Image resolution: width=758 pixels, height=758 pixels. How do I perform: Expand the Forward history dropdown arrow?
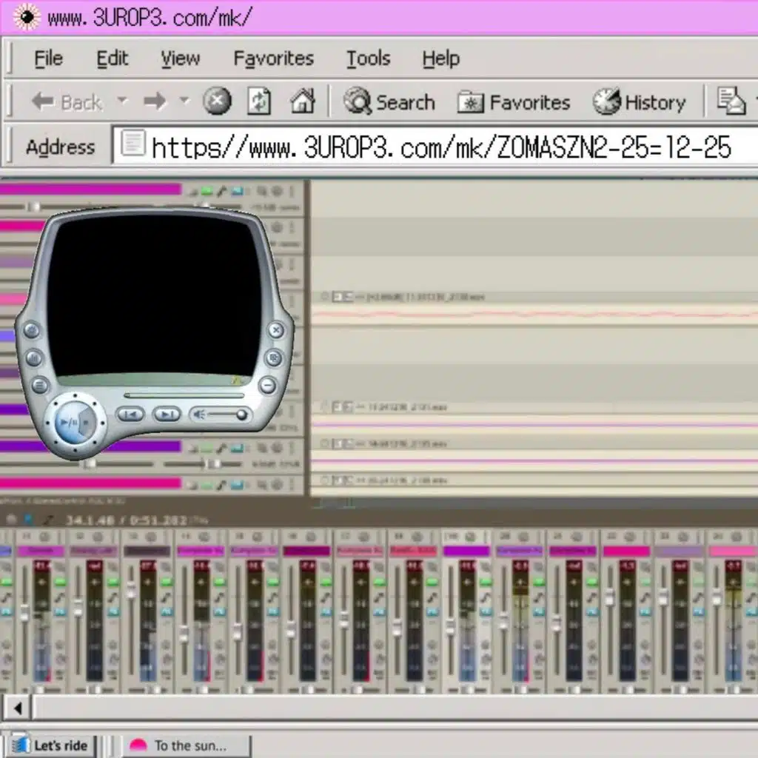tap(184, 101)
